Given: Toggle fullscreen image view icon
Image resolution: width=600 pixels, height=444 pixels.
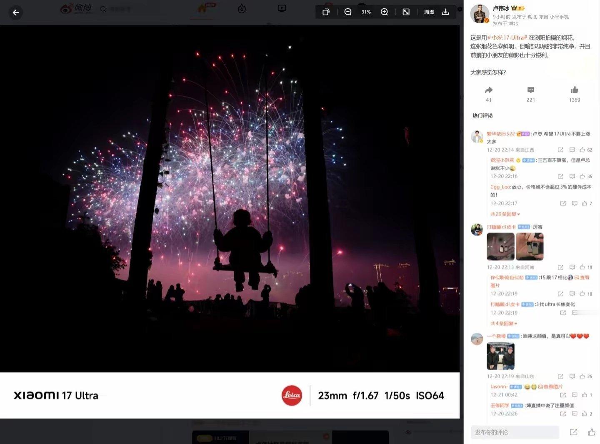Looking at the screenshot, I should [406, 12].
